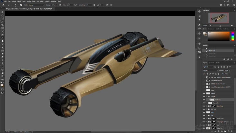Screen dimensions: 236x133
Task: Select the Elliptical Marquee tool
Action: 2,15
